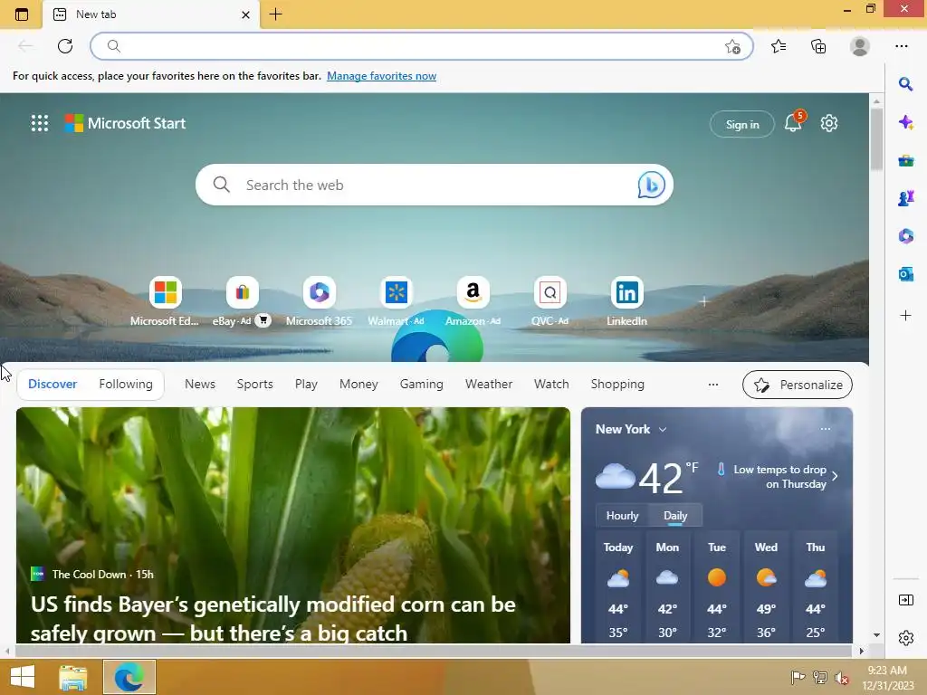Switch weather card to Hourly view

(x=622, y=515)
